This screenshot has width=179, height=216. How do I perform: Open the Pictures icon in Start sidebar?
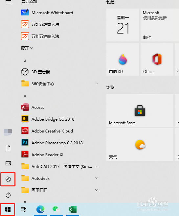point(8,163)
